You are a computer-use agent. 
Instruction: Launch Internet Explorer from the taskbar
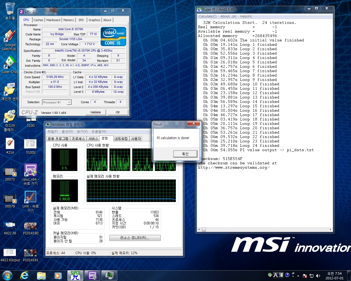(x=24, y=276)
